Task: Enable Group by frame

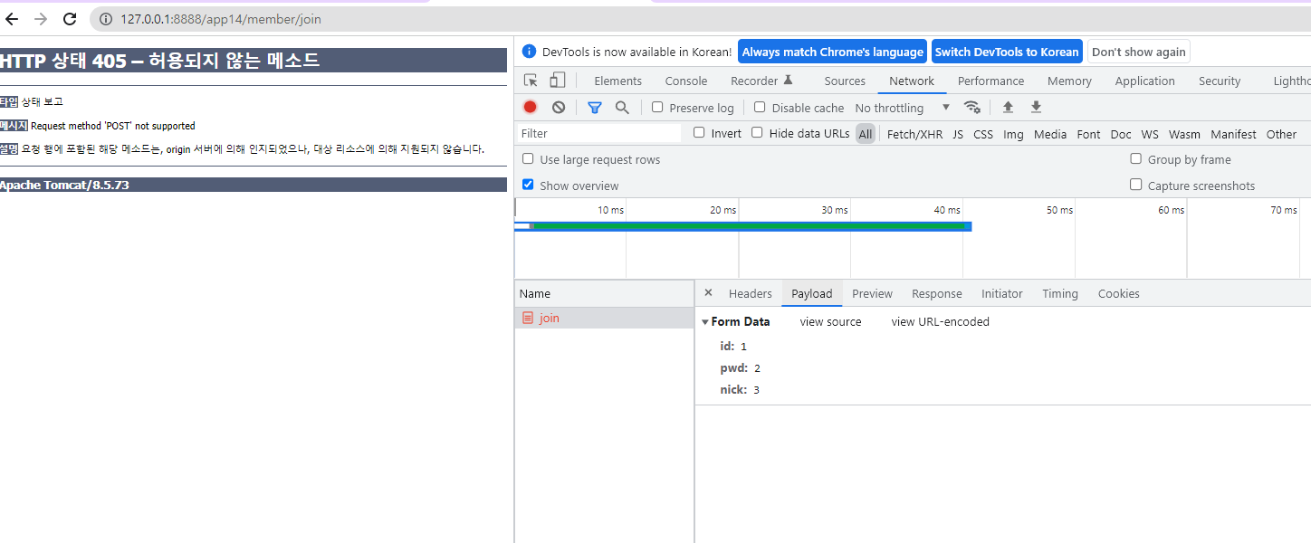Action: [x=1135, y=158]
